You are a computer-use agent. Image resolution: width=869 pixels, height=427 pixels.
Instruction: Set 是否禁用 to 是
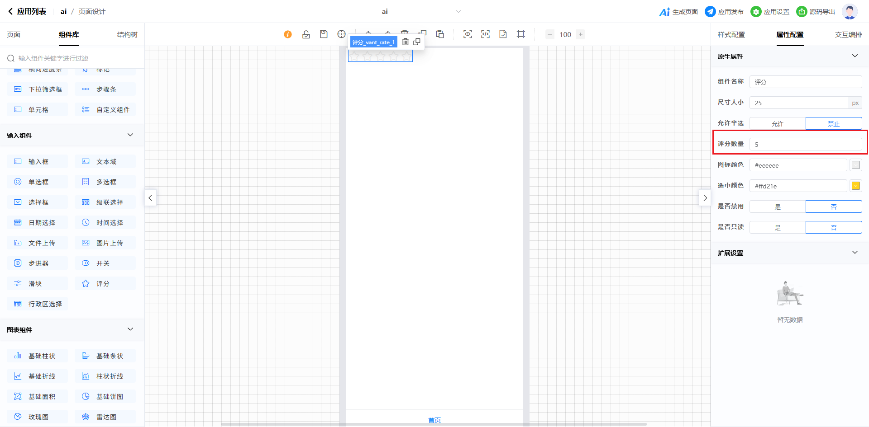click(778, 206)
